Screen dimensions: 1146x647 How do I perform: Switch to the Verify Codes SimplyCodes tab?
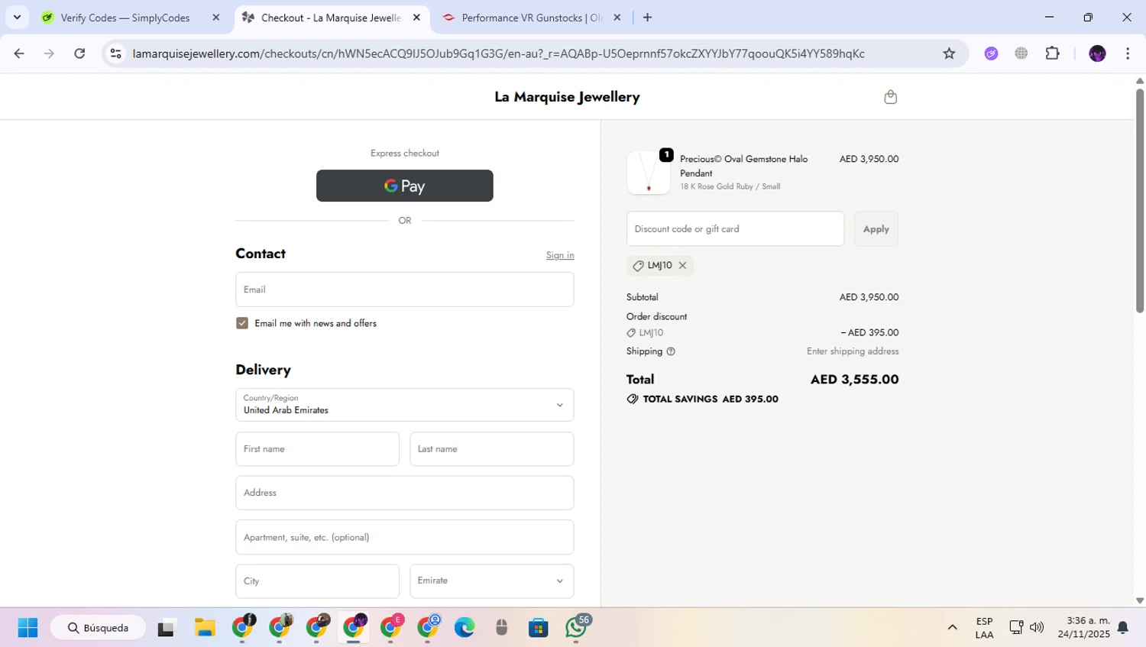(x=125, y=18)
